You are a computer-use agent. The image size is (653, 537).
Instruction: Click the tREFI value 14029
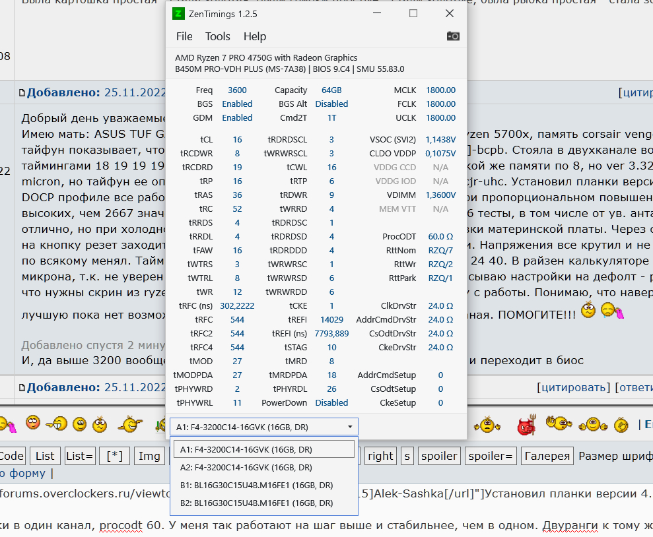coord(331,320)
